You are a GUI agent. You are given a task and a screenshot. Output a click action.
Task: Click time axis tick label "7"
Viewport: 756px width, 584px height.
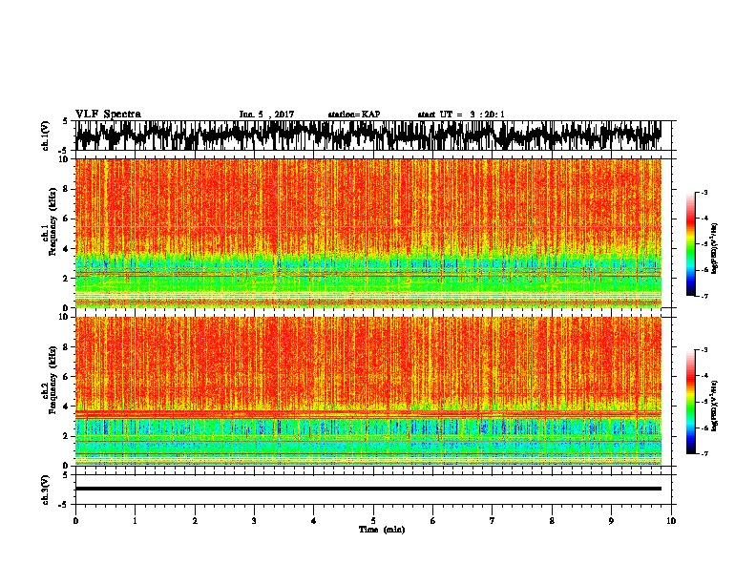(x=493, y=521)
